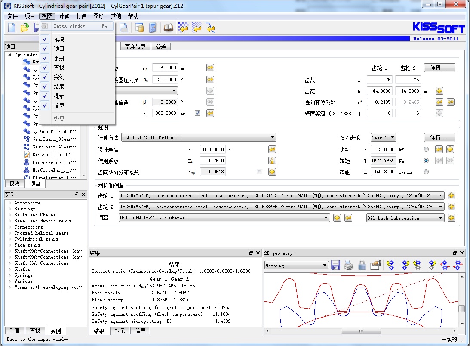
Task: Open file with the folder icon
Action: click(25, 28)
